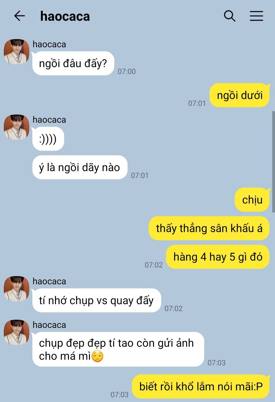Image resolution: width=275 pixels, height=402 pixels.
Task: Select the bubble 'biết rồi khổ lắm nói mãi:P'
Action: click(201, 386)
